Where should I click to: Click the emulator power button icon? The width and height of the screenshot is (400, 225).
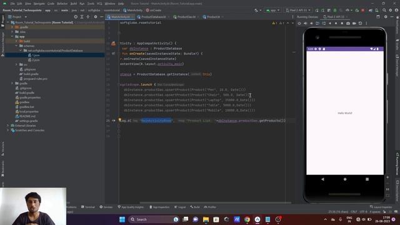[299, 23]
